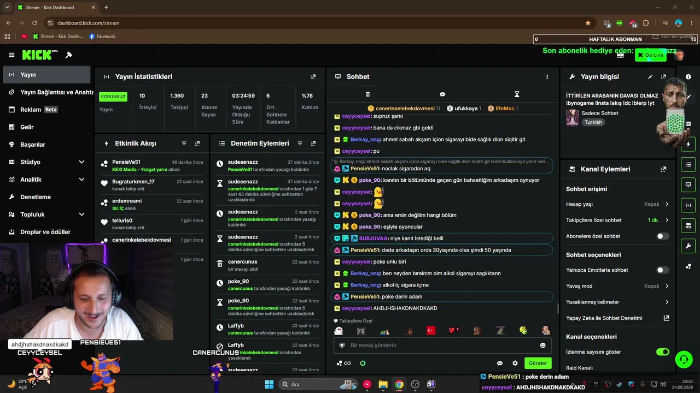Expand the Topluluk sidebar section
Viewport: 700px width, 393px height.
[x=81, y=215]
